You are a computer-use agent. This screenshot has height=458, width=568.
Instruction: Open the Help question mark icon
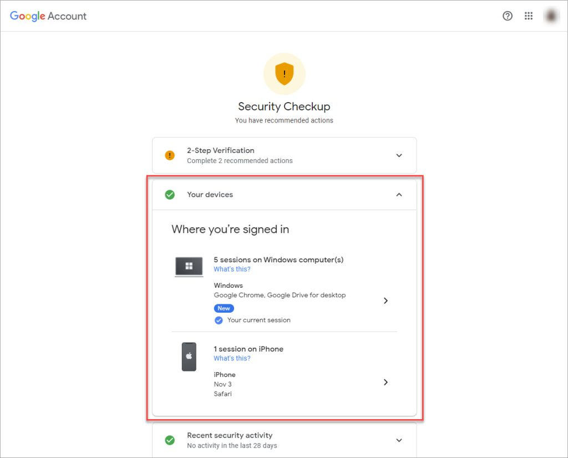[507, 16]
